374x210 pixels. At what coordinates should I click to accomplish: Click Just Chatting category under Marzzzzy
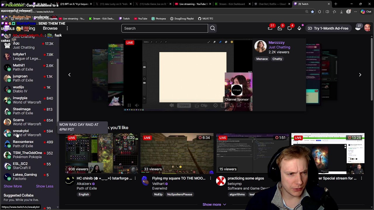click(x=279, y=47)
